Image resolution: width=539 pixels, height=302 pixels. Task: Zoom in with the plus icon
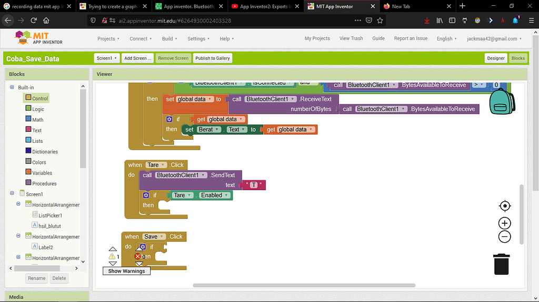(504, 223)
